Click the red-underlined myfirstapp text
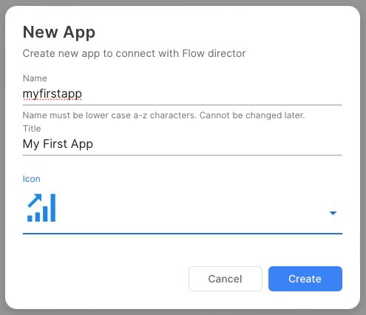This screenshot has width=366, height=315. point(52,94)
